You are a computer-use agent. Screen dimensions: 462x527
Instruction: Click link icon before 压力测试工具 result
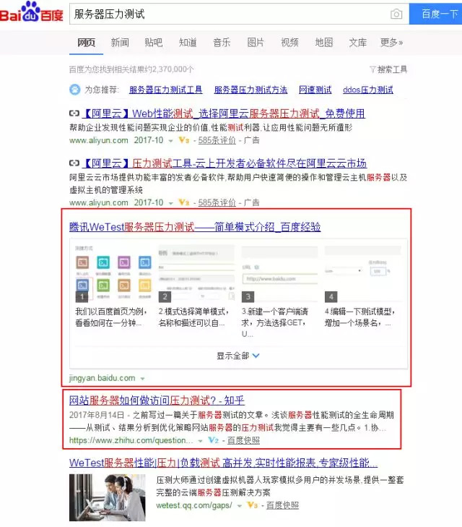point(74,163)
